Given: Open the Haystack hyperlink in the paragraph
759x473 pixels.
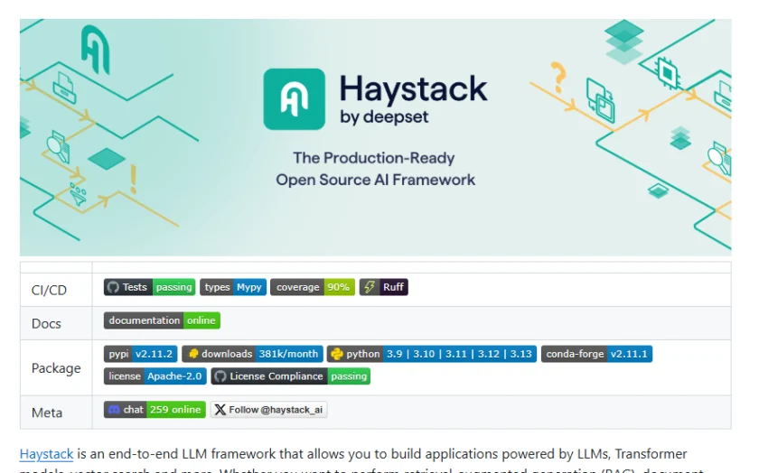Looking at the screenshot, I should tap(46, 454).
